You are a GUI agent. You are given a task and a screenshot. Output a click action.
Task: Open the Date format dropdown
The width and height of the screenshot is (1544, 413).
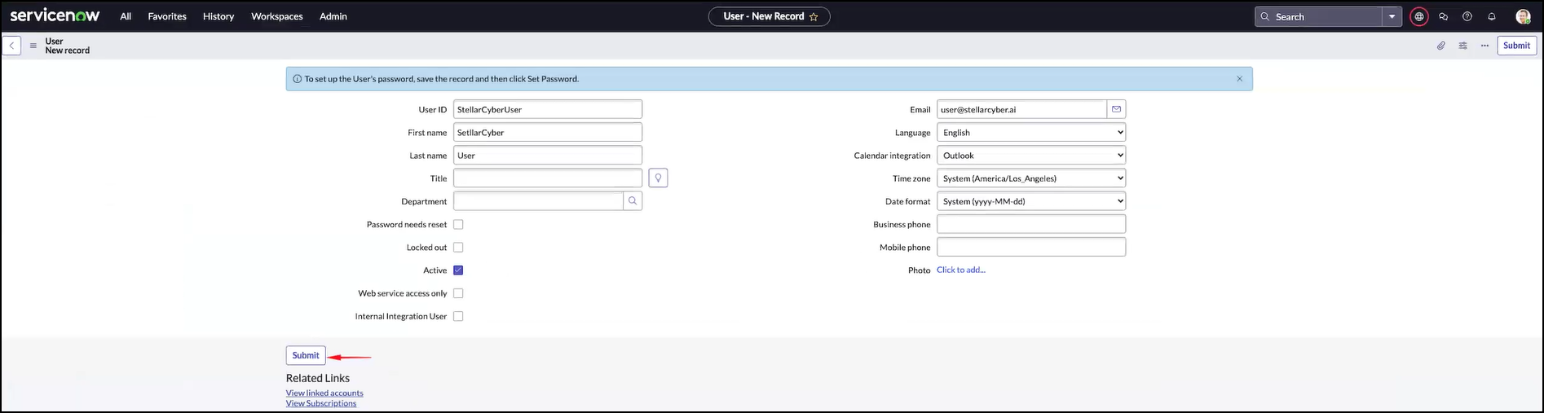click(x=1030, y=201)
